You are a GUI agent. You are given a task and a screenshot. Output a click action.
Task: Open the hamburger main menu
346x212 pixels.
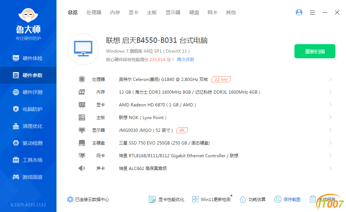312,12
